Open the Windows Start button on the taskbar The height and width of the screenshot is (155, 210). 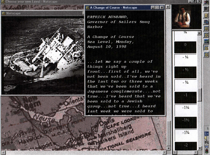click(x=206, y=2)
